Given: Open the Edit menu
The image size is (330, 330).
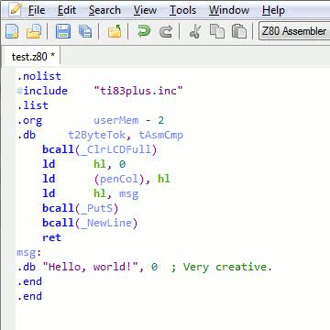Looking at the screenshot, I should [67, 10].
